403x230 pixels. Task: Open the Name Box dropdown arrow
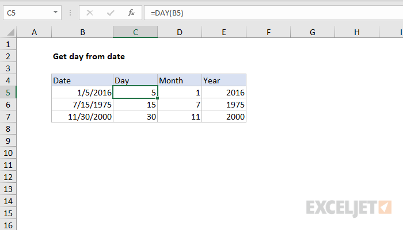[55, 12]
